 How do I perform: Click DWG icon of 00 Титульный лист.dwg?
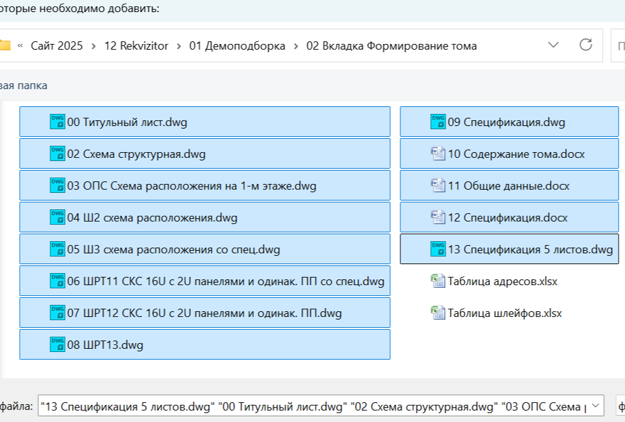57,122
